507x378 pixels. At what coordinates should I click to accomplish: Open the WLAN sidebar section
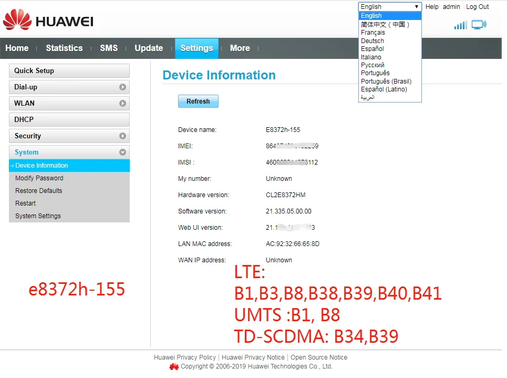(x=69, y=103)
